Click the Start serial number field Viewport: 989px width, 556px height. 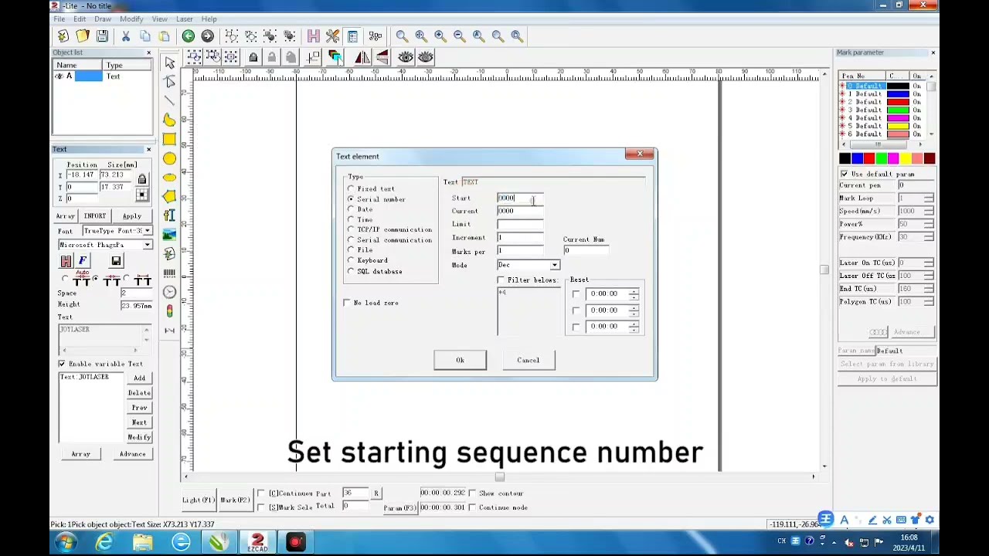tap(520, 198)
